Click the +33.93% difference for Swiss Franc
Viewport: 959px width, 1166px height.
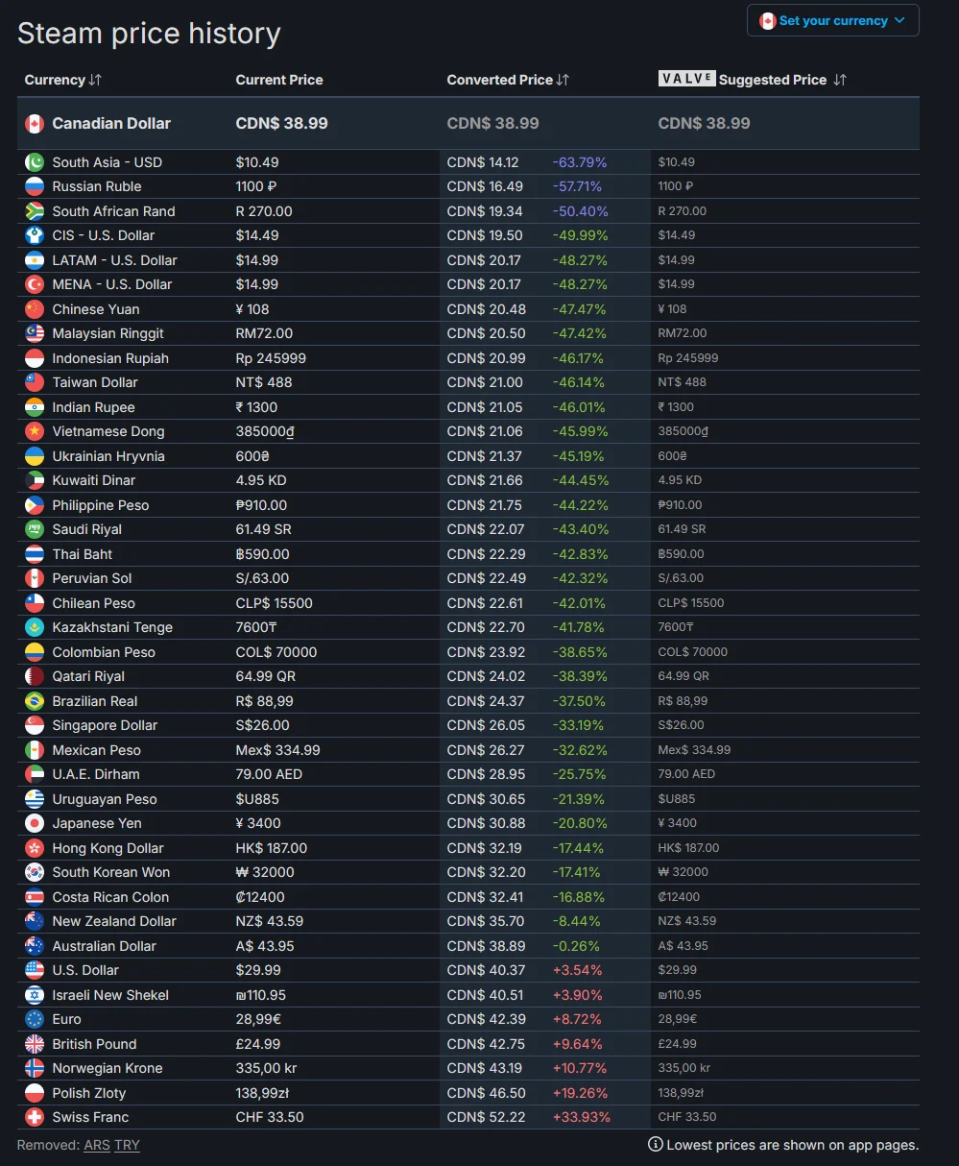(x=582, y=1117)
